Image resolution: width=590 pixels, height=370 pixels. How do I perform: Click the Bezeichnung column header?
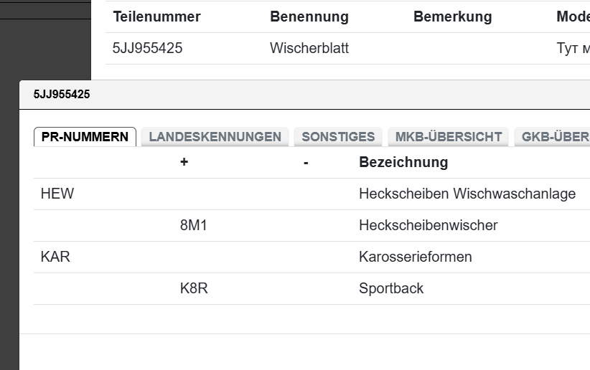pyautogui.click(x=403, y=162)
